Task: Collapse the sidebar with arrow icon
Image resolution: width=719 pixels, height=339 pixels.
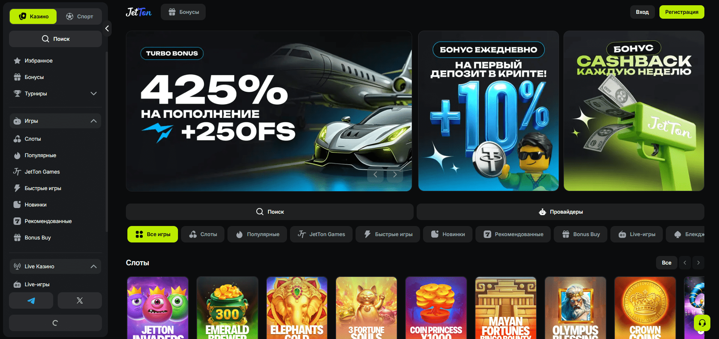Action: [x=107, y=28]
